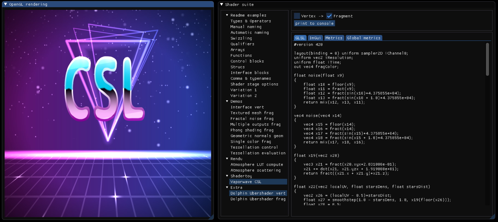Click the OpenGL rendering window resize grip
Screen dimensions: 498x222
pyautogui.click(x=211, y=217)
